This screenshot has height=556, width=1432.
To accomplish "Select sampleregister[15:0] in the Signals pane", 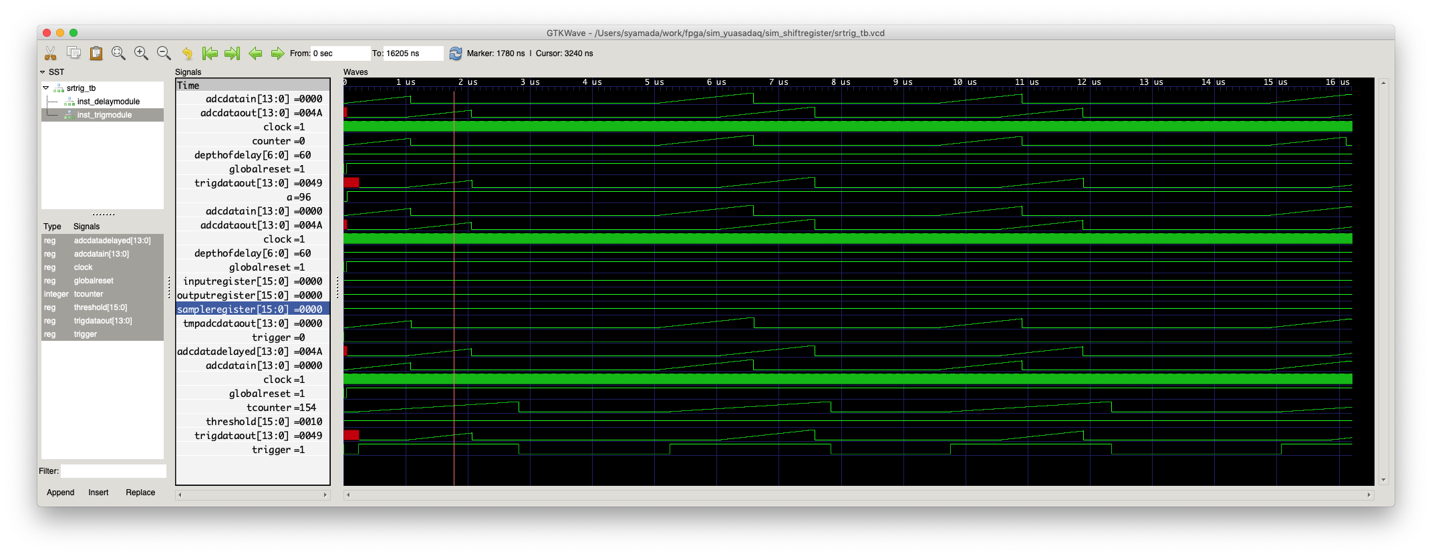I will click(x=253, y=309).
